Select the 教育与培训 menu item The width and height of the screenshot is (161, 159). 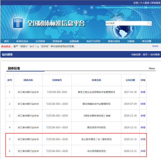click(114, 41)
